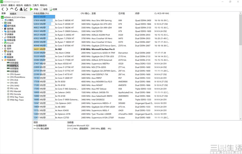This screenshot has height=154, width=242.
Task: Open the CPU SHA3 benchmark
Action: [x=13, y=86]
